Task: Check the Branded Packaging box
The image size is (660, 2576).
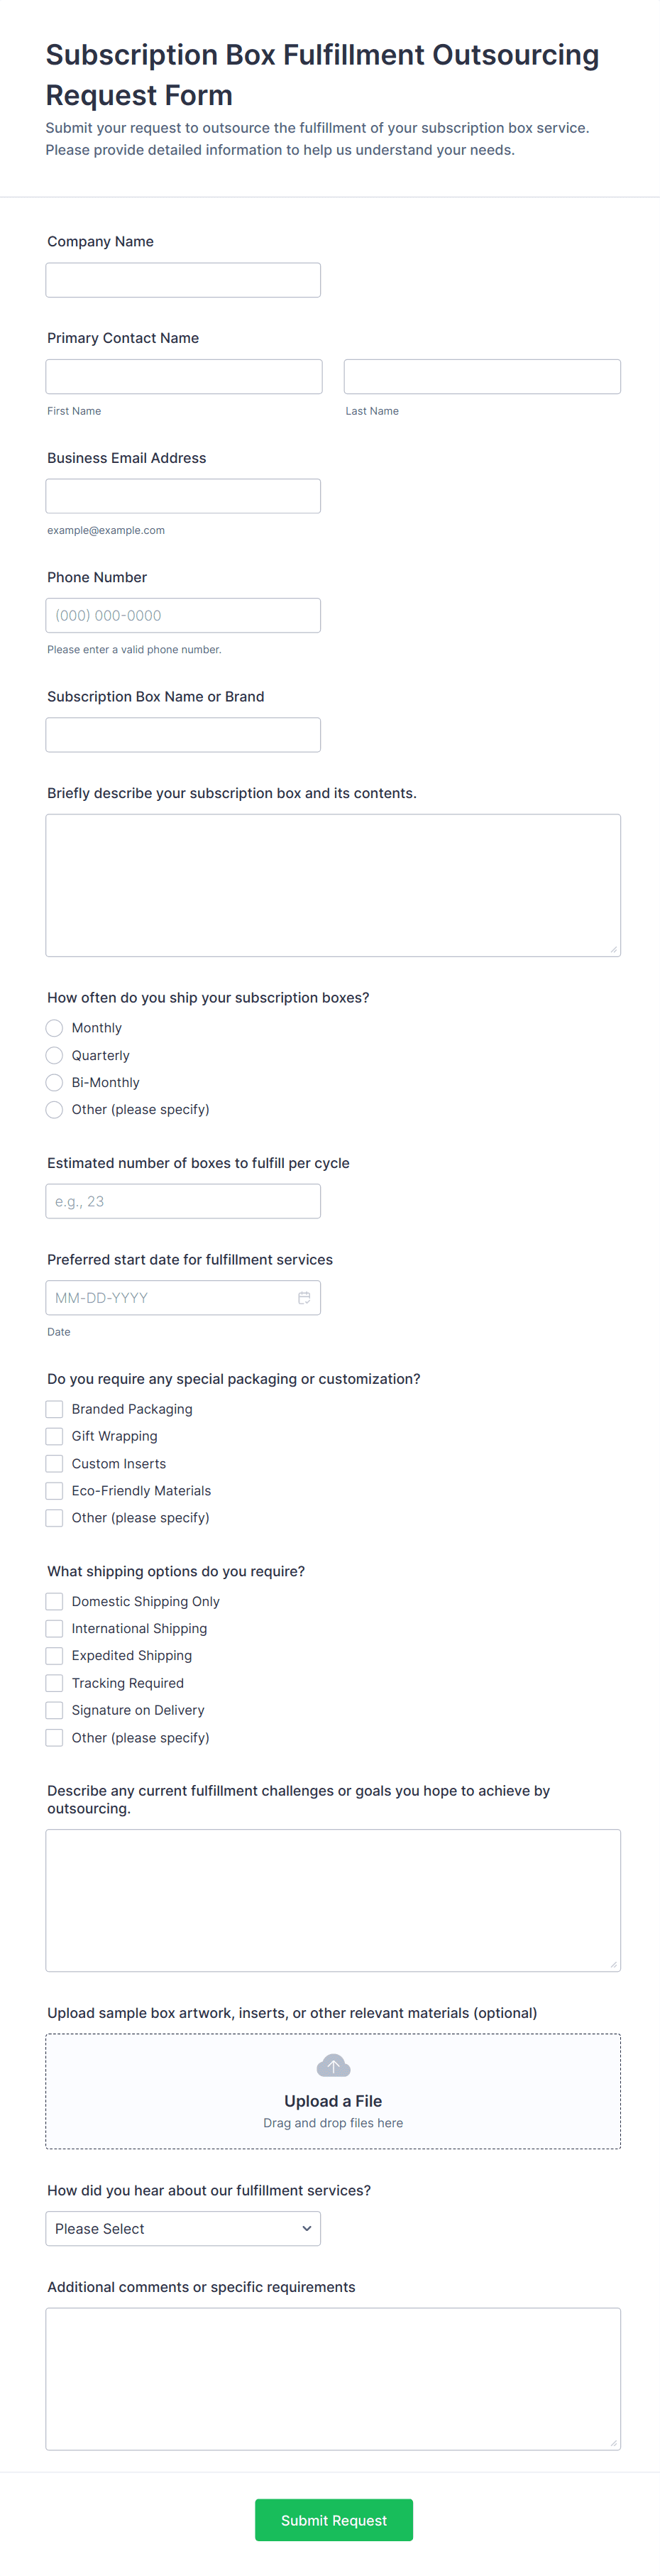Action: pyautogui.click(x=54, y=1409)
